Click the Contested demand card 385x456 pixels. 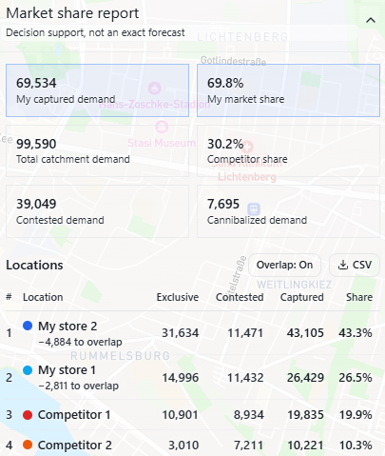pyautogui.click(x=97, y=211)
